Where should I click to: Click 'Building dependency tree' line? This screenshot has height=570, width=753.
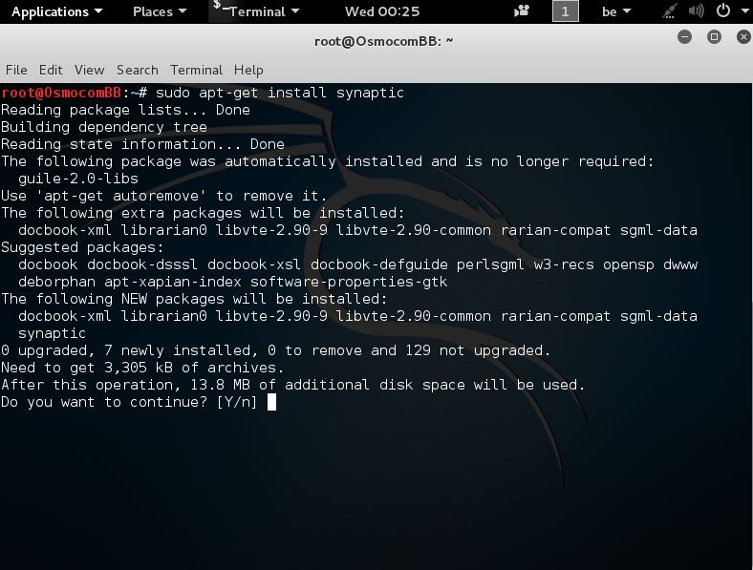[x=104, y=127]
